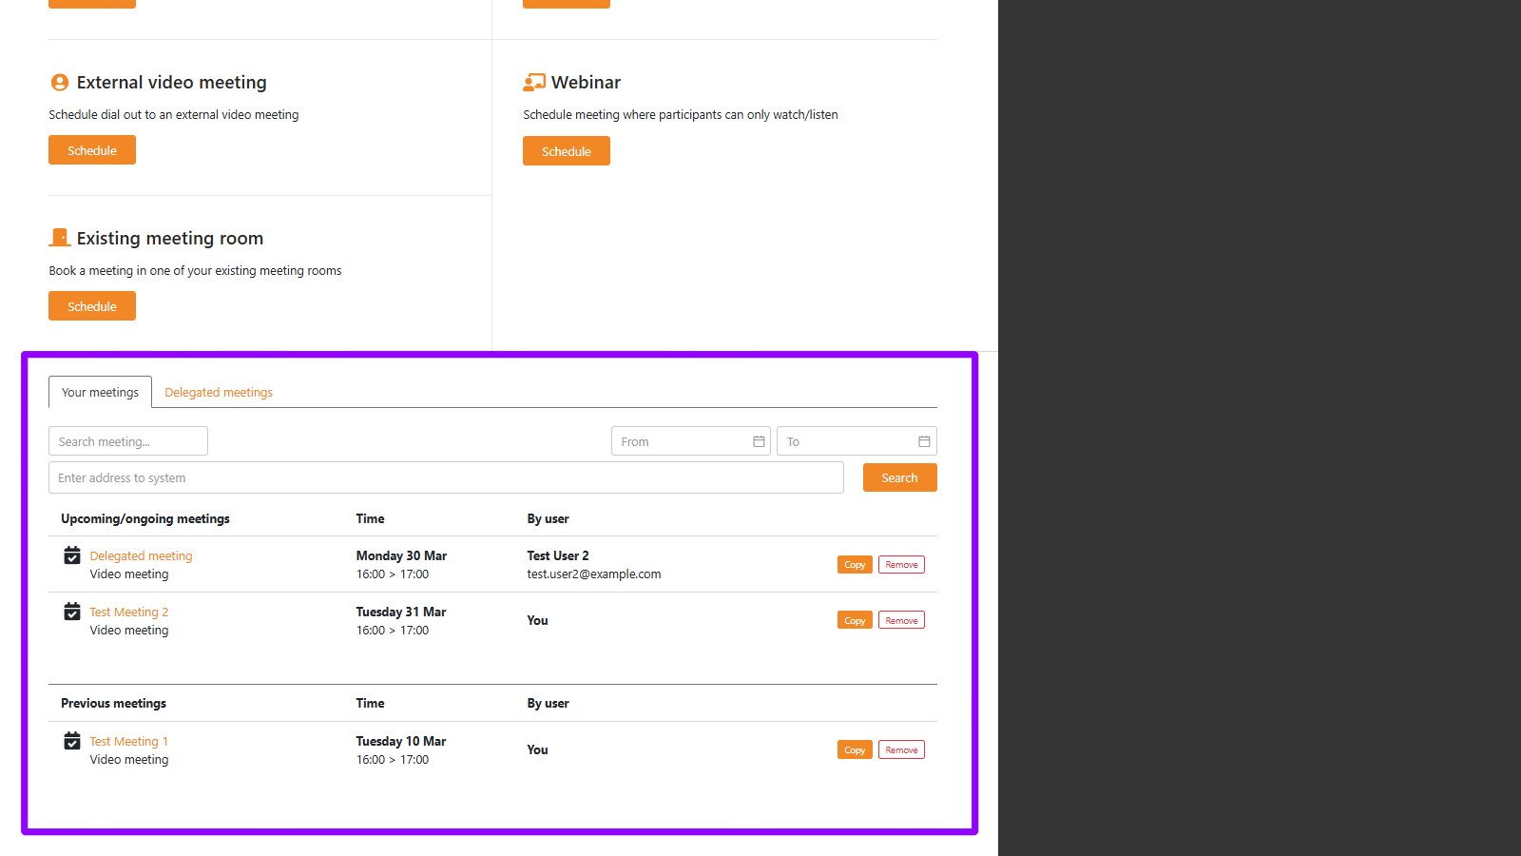The image size is (1521, 856).
Task: Click the orange Search button
Action: [x=899, y=477]
